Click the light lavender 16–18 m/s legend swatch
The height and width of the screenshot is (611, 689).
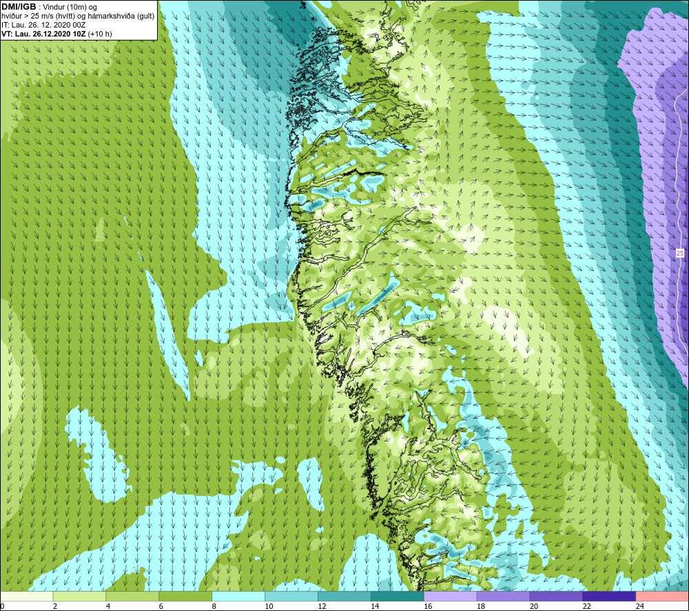(x=451, y=596)
